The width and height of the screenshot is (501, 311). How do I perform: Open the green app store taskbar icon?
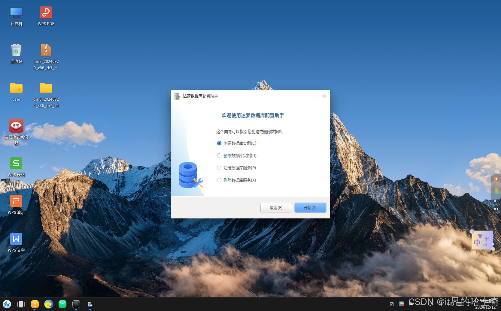coord(62,304)
